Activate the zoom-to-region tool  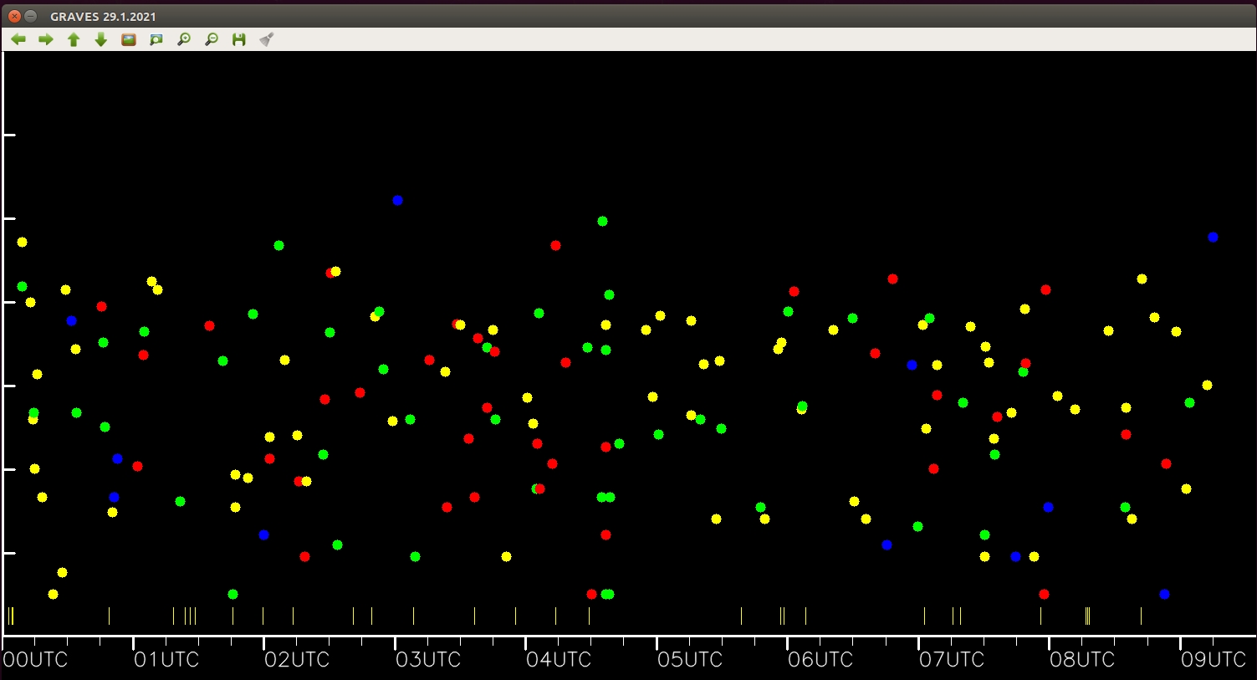156,39
